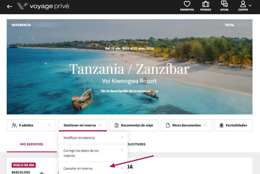The height and width of the screenshot is (174, 260).
Task: Select Corregir los datos de los viajeros
Action: [x=93, y=153]
